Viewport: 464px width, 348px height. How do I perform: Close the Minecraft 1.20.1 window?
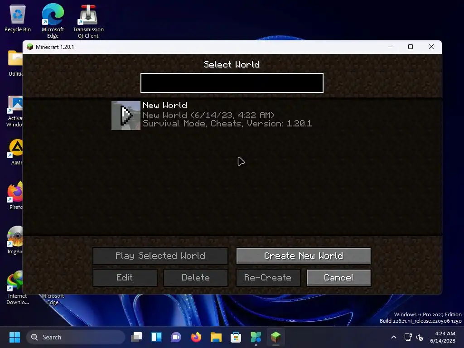coord(431,47)
